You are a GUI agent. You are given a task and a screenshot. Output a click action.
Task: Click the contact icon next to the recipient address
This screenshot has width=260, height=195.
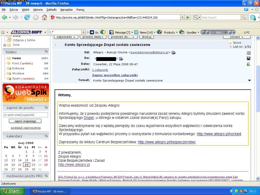click(121, 59)
